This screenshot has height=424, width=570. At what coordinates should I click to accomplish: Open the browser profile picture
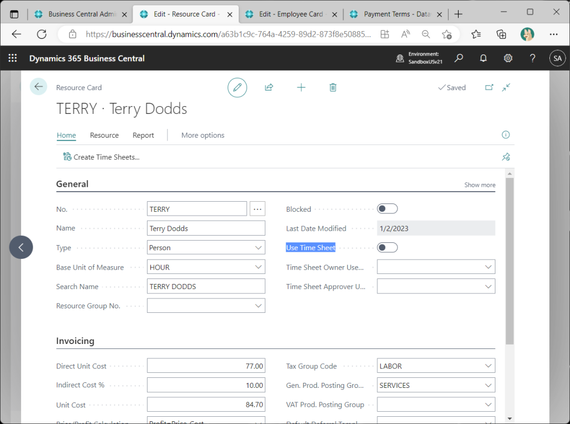tap(527, 34)
